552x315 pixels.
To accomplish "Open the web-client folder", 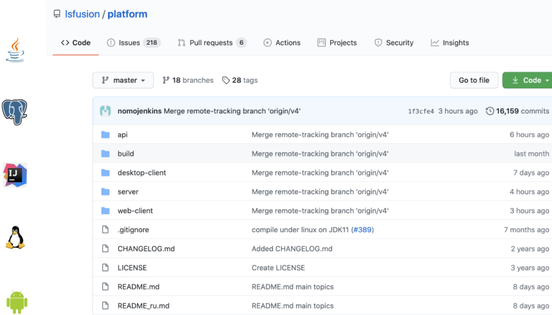I will (x=135, y=211).
